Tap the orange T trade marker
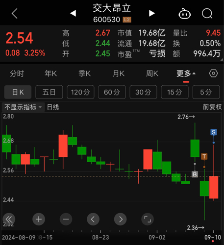The height and width of the screenshot is (245, 224). [204, 156]
